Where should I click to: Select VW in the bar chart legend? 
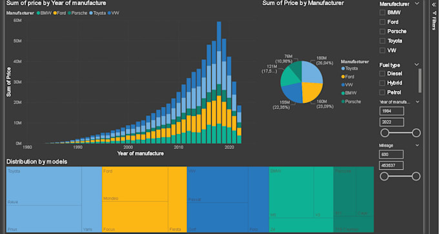click(113, 13)
